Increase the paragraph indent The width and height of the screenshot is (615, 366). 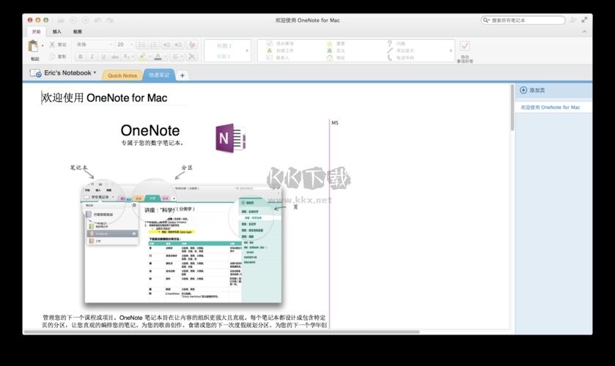[178, 45]
